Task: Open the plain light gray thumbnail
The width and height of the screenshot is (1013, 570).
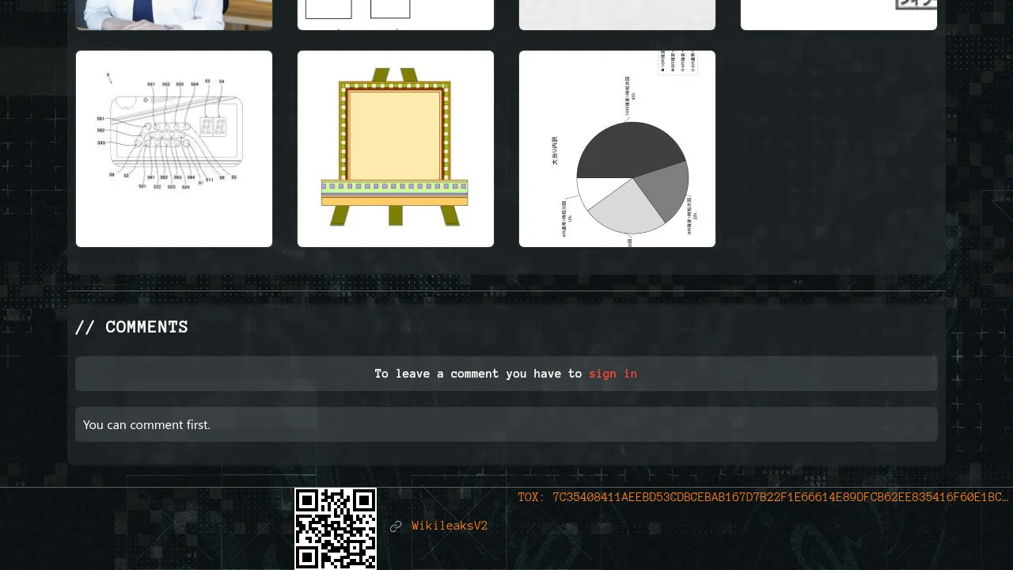Action: tap(617, 14)
